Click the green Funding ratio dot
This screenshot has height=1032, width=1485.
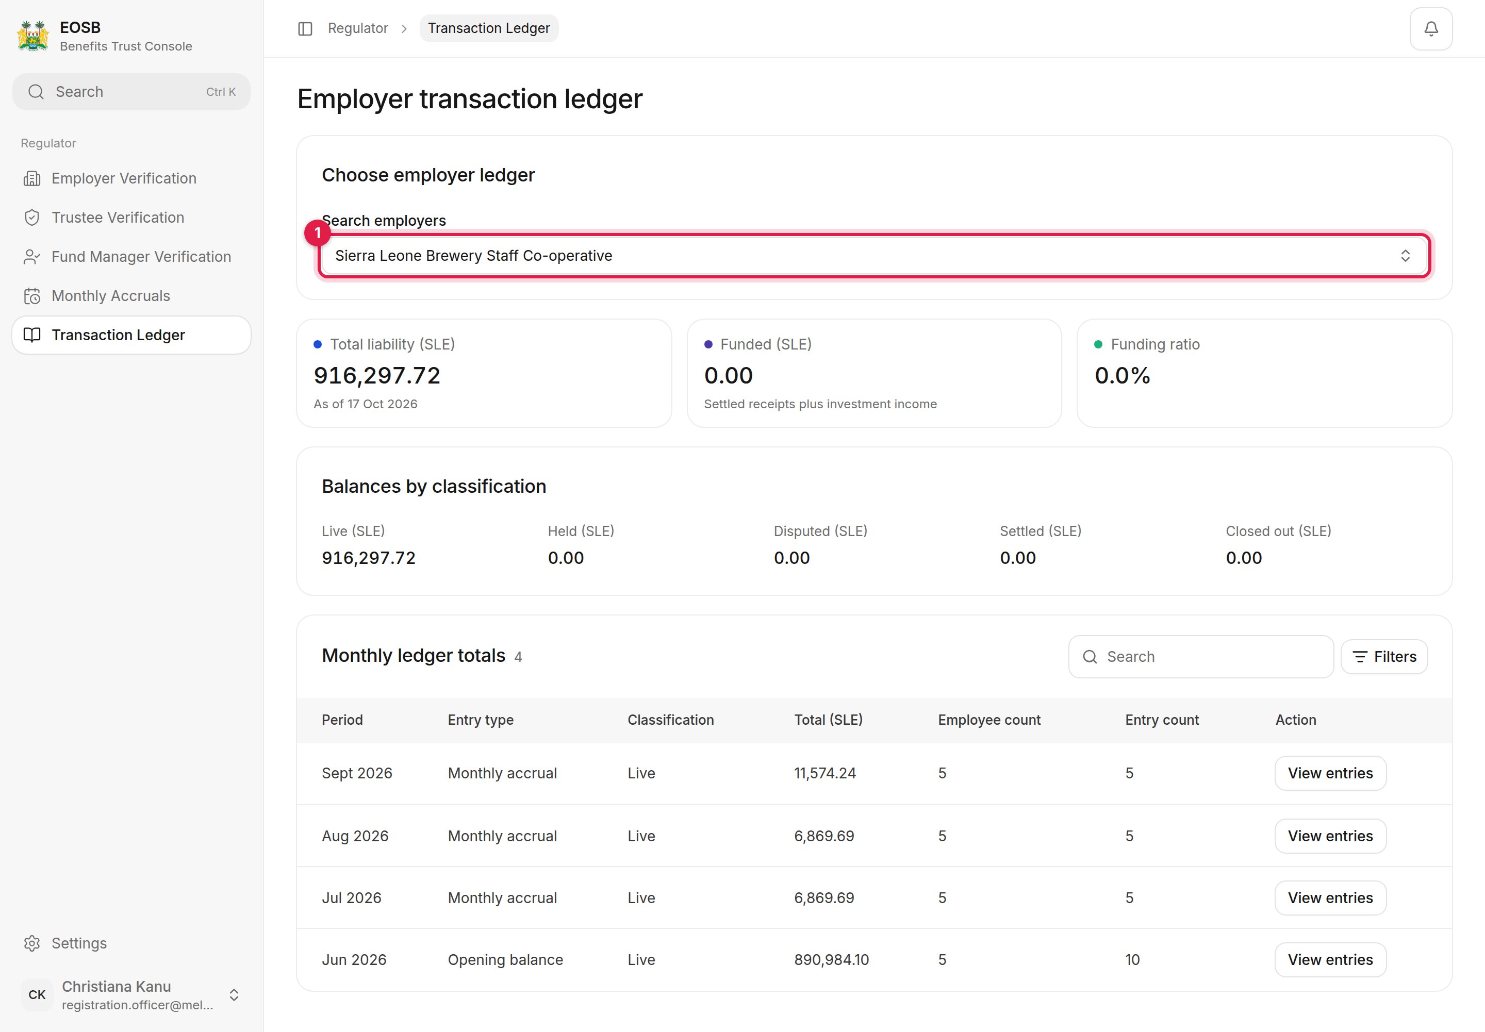click(1098, 345)
